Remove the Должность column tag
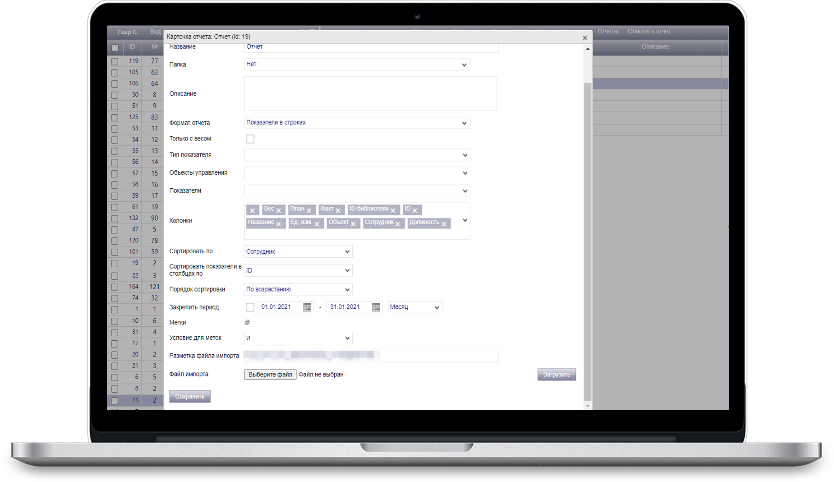 (x=444, y=224)
